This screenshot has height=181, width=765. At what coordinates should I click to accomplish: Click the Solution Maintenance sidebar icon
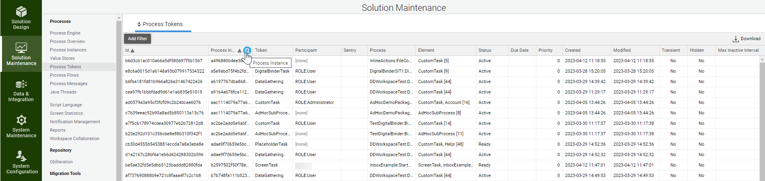(21, 48)
